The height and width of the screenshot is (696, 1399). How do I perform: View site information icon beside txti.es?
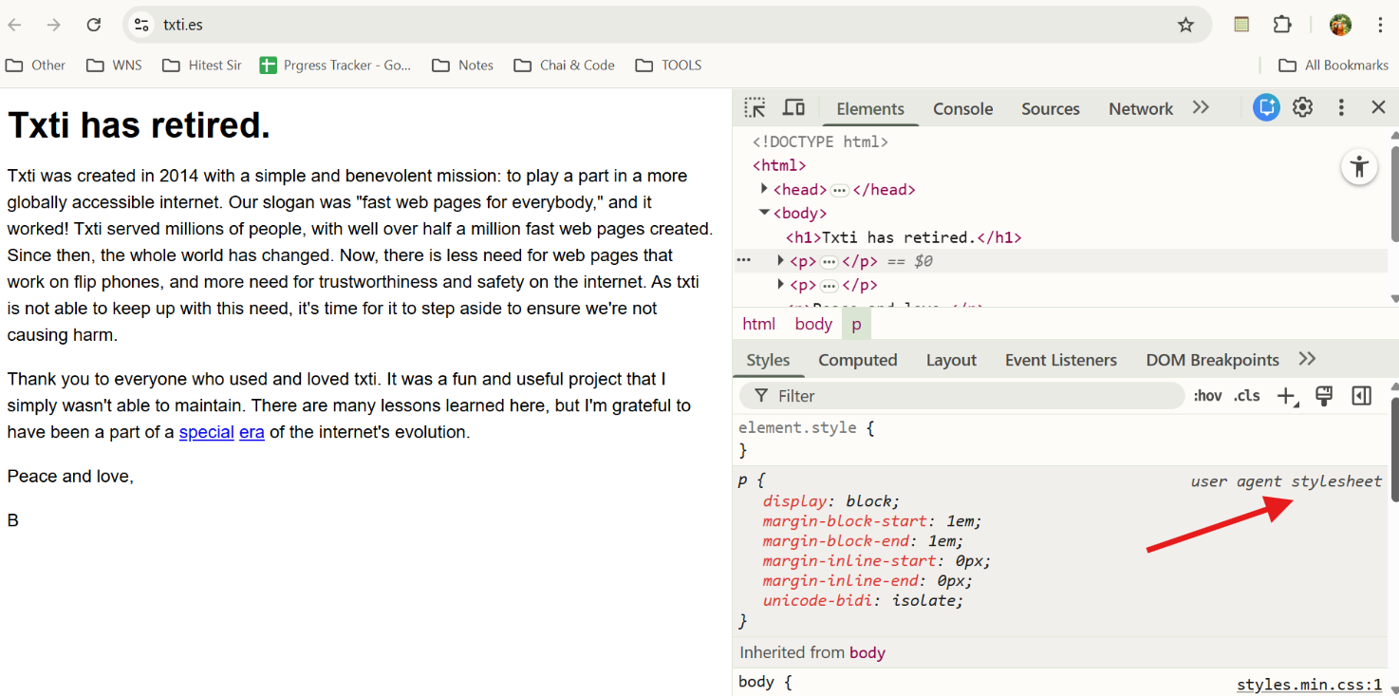tap(141, 25)
